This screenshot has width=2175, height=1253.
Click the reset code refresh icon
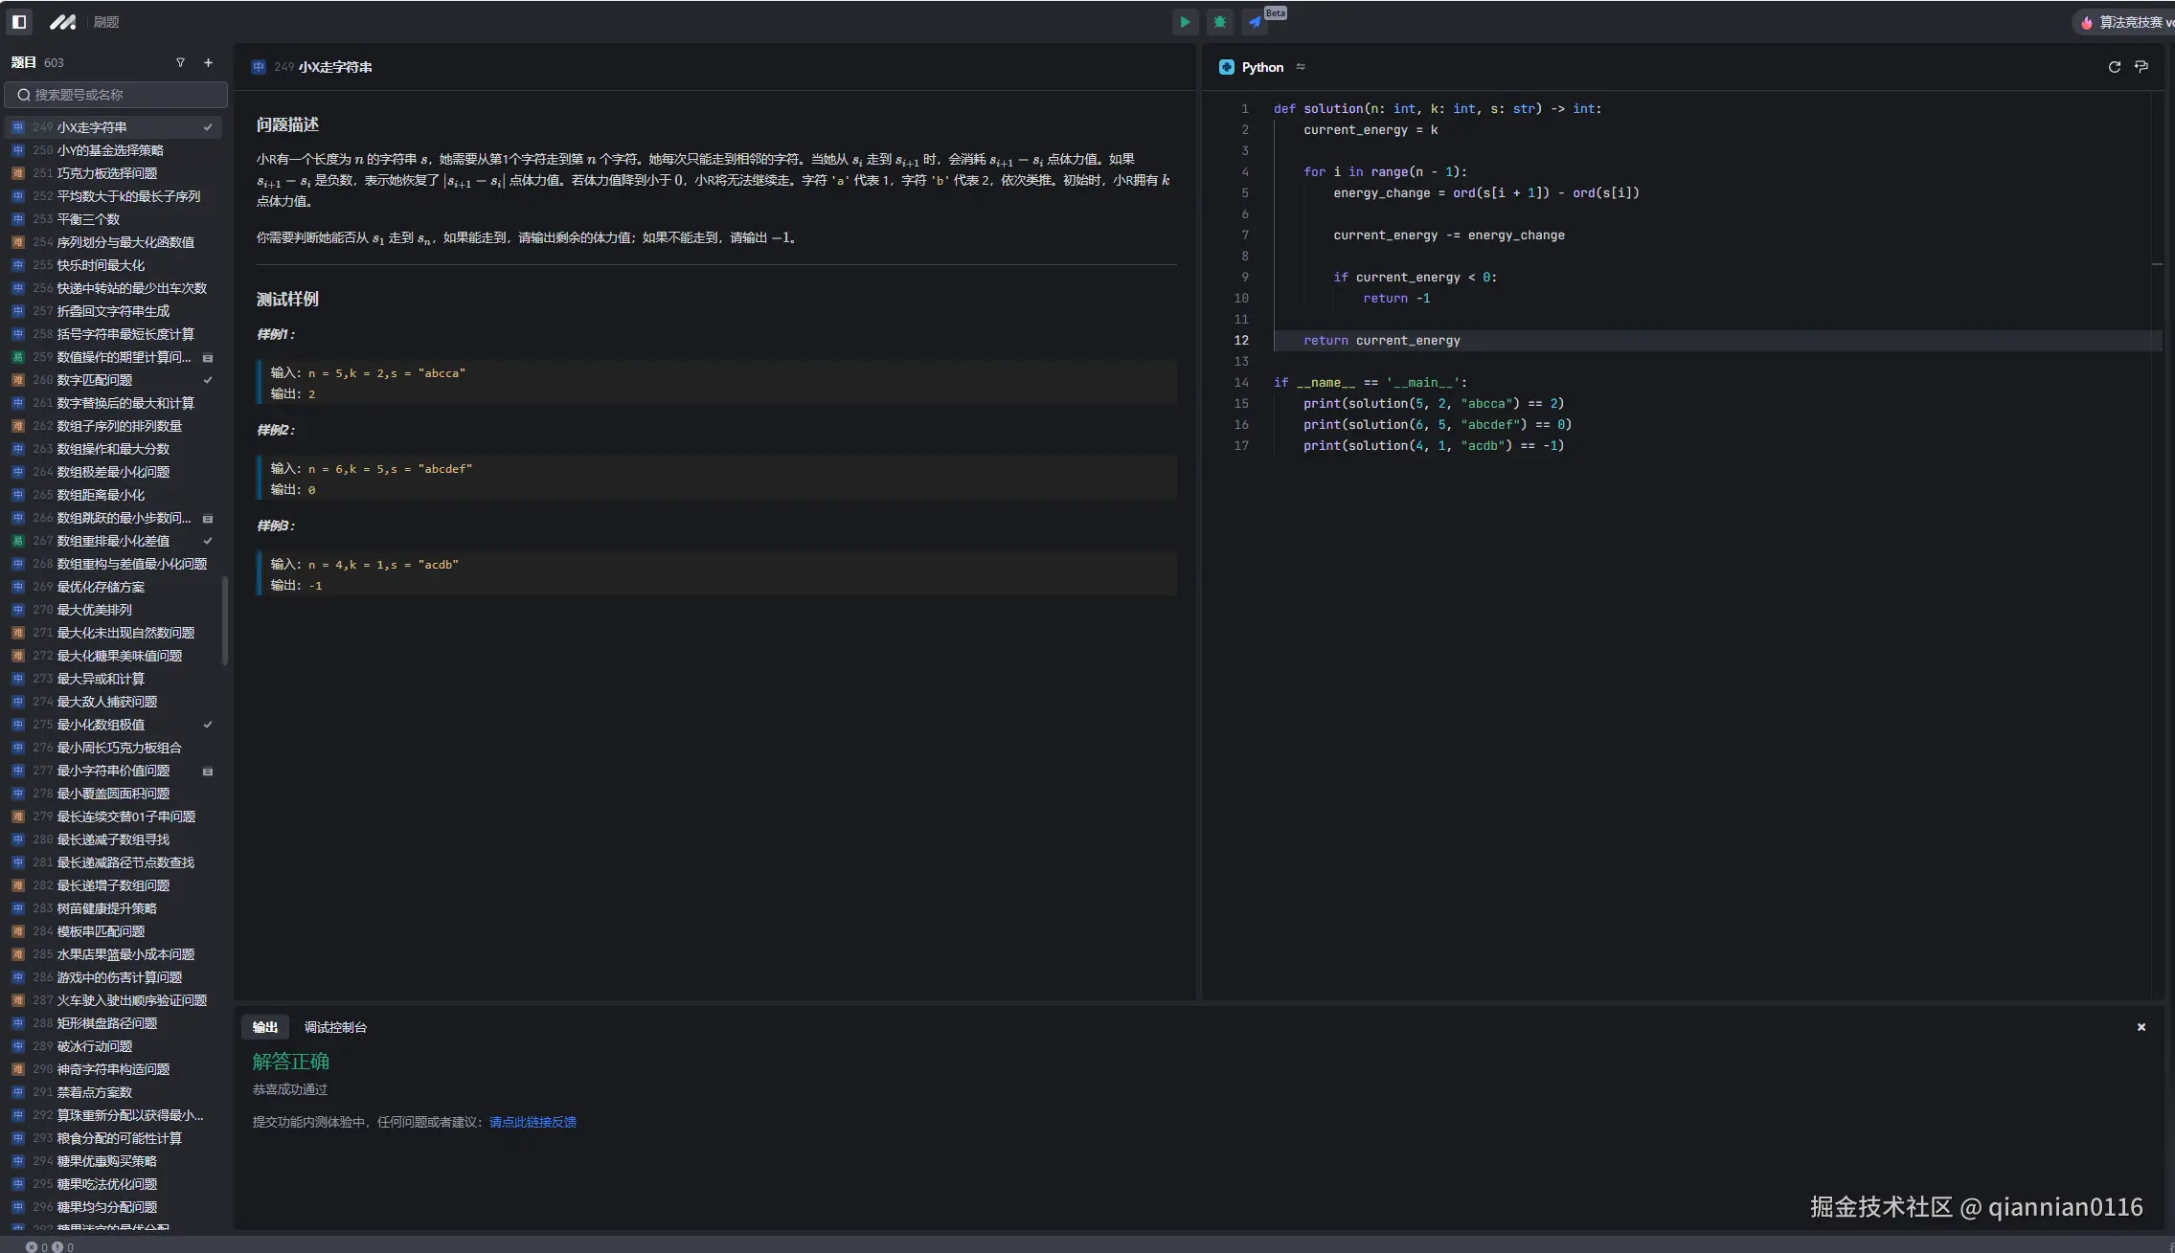pos(2114,67)
